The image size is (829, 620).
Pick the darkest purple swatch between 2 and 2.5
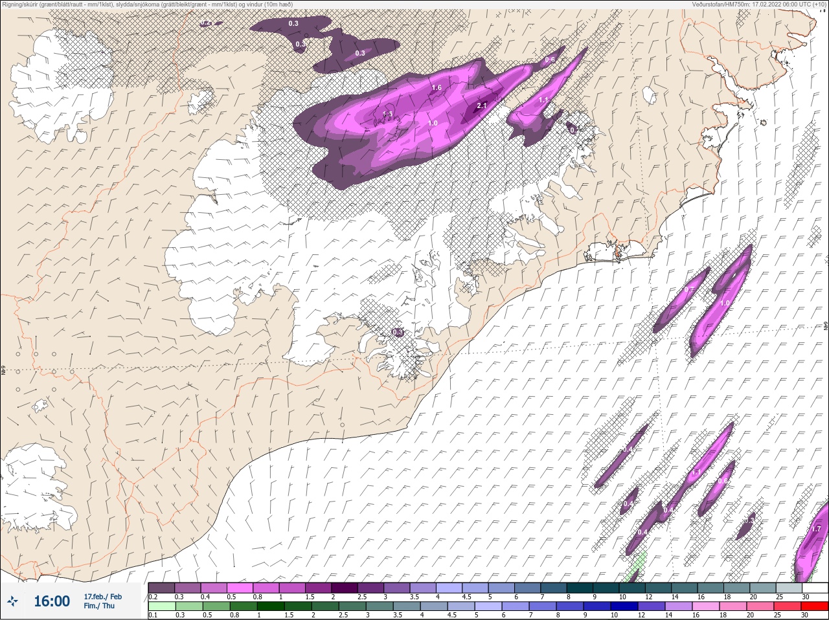[x=345, y=588]
